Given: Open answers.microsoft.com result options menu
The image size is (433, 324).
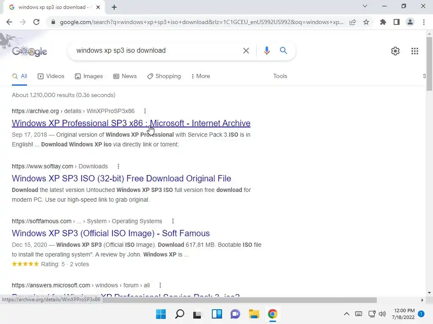Looking at the screenshot, I should click(x=160, y=285).
